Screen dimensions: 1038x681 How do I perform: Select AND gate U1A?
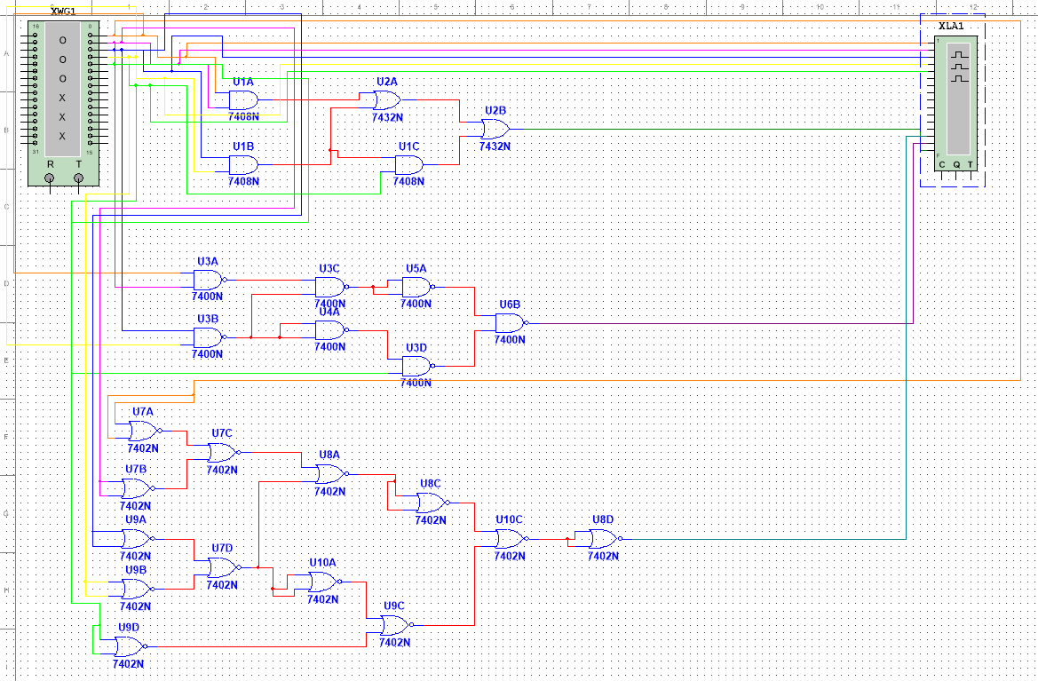[243, 100]
